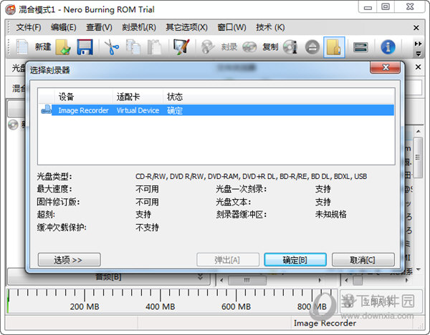Click the 600 MB mark on capacity bar
The image size is (430, 335).
pyautogui.click(x=236, y=306)
